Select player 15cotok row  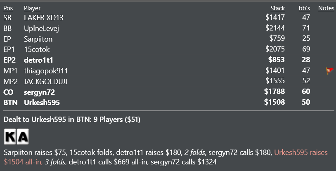pyautogui.click(x=169, y=49)
